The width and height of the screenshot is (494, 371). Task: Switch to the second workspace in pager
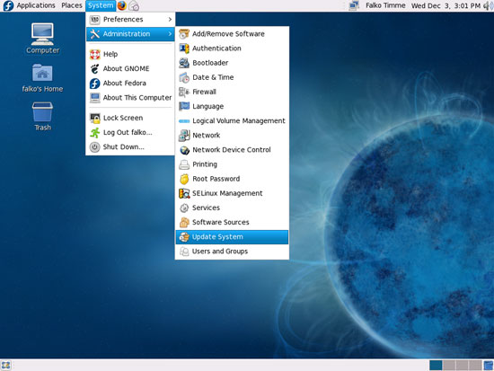(x=449, y=366)
